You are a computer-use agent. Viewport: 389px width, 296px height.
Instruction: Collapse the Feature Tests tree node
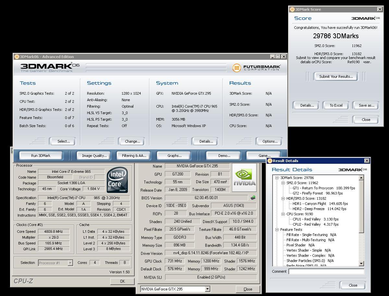pos(277,230)
